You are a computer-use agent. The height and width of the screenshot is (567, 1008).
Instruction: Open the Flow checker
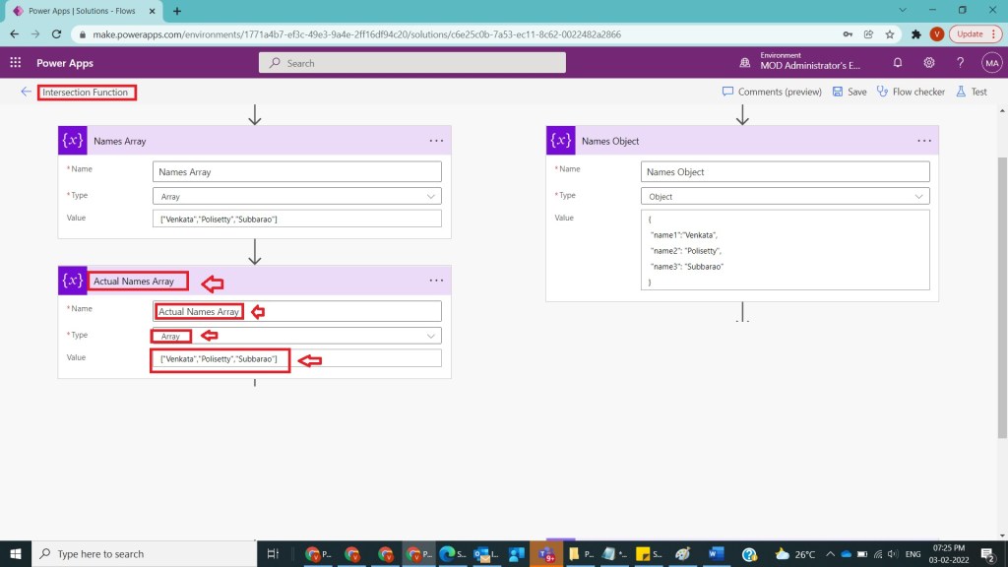911,92
